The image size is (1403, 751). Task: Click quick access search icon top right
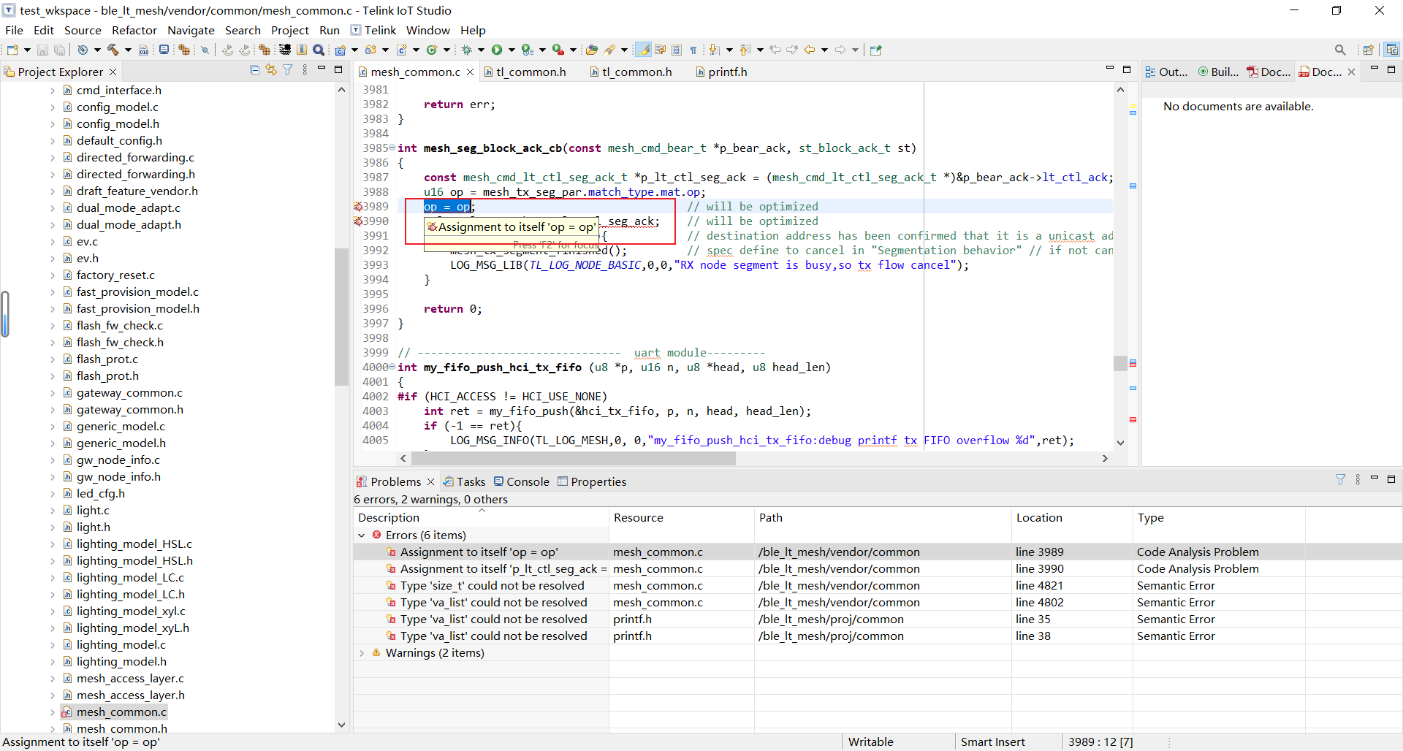click(x=1340, y=50)
